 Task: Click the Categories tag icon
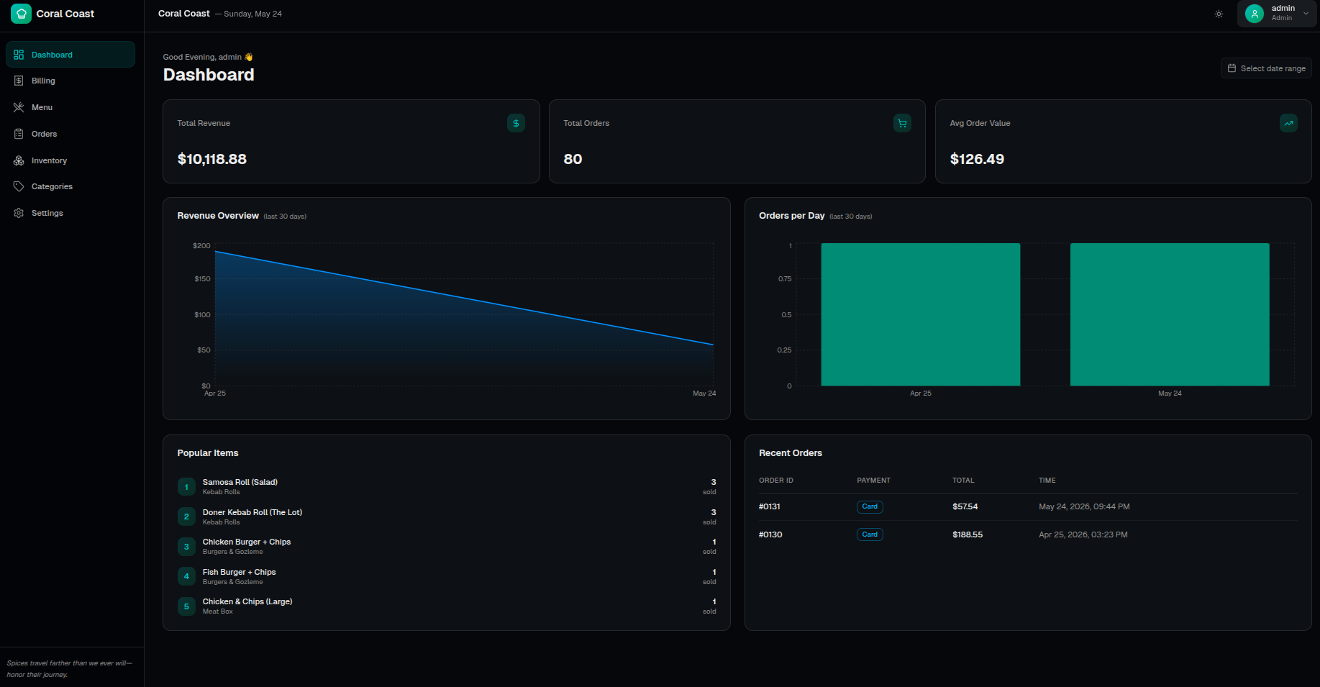pos(19,186)
